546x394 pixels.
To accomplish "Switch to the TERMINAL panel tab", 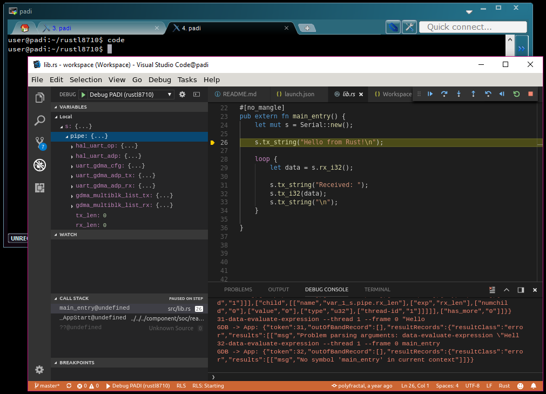I will pos(377,290).
